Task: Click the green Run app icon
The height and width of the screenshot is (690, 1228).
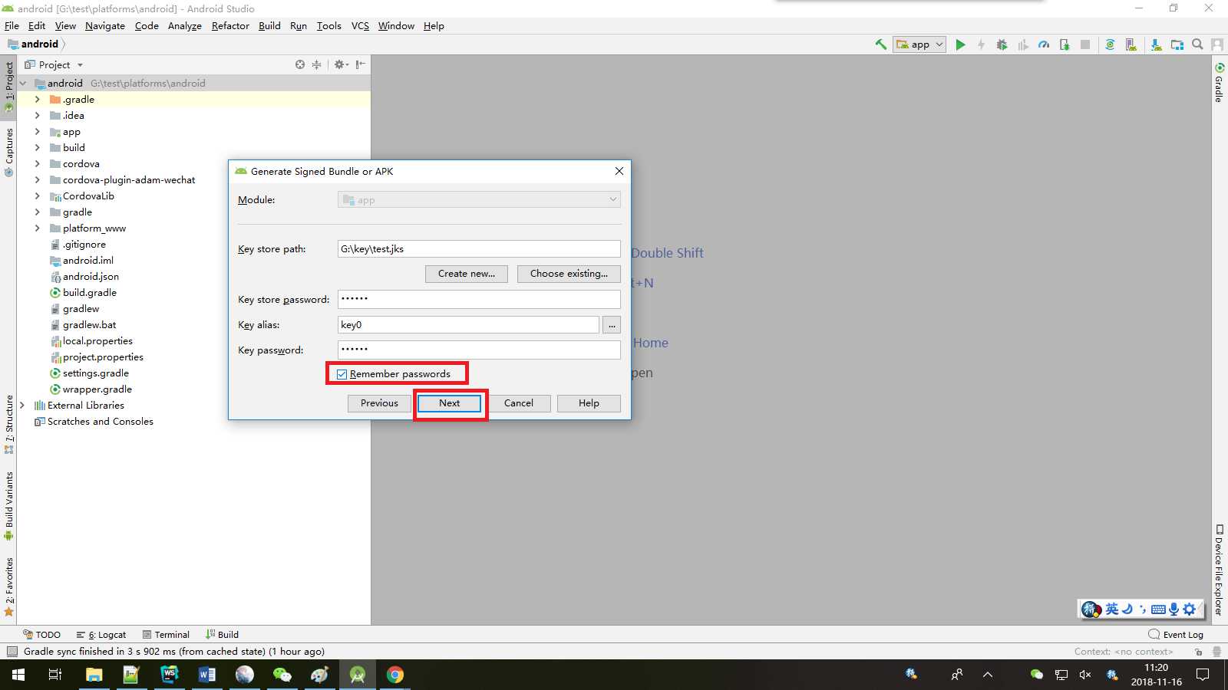Action: [x=960, y=44]
